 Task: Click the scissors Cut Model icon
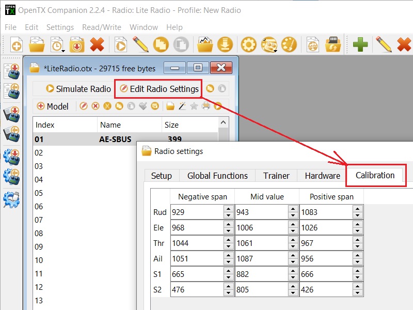click(x=107, y=106)
